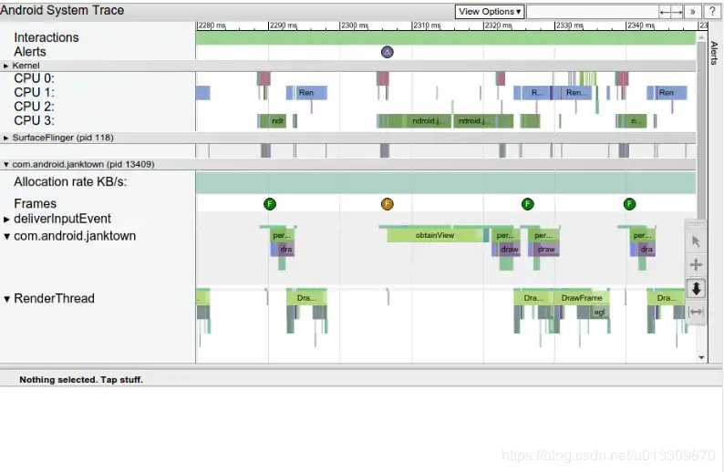The height and width of the screenshot is (472, 724).
Task: Select the obtainView slice
Action: pyautogui.click(x=435, y=235)
